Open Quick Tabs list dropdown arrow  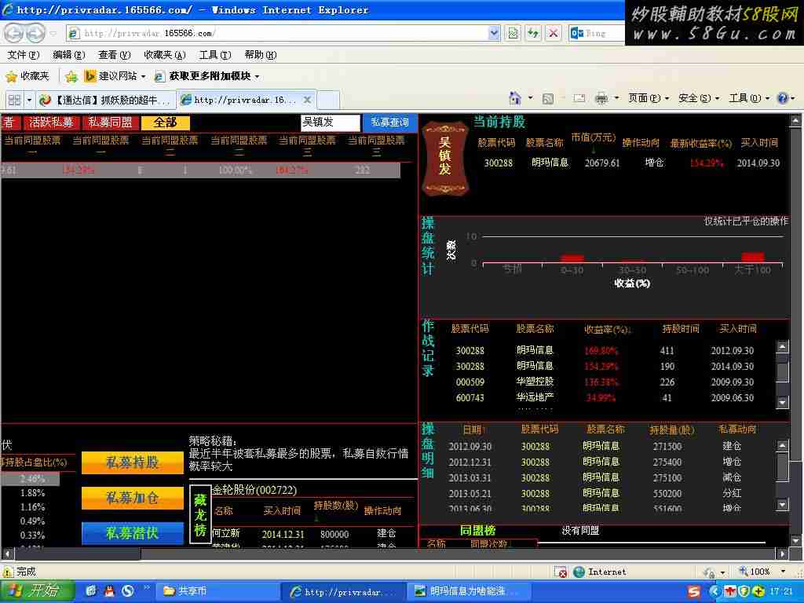[29, 100]
